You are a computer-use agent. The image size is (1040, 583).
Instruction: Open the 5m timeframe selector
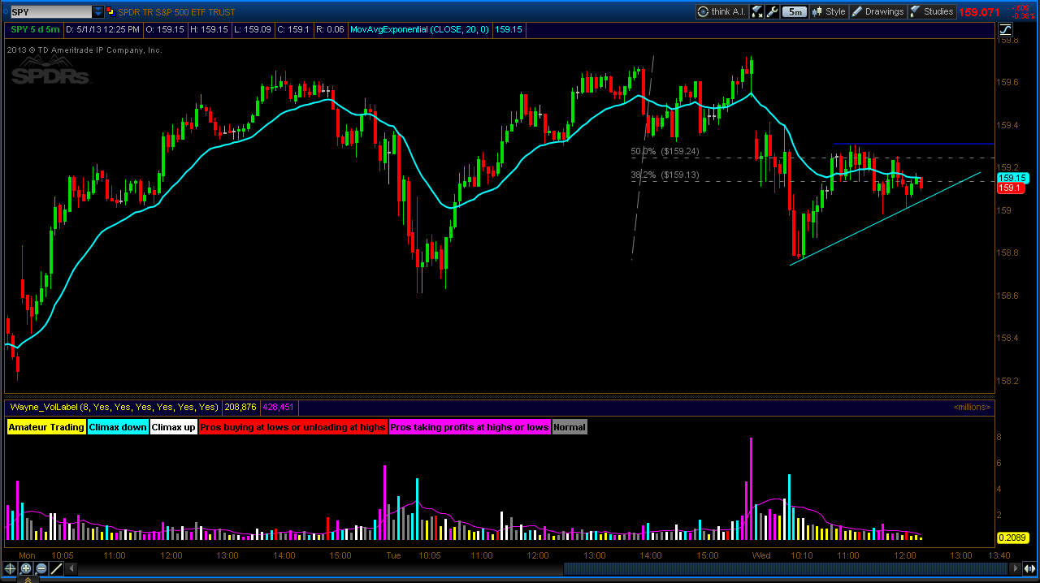tap(795, 11)
